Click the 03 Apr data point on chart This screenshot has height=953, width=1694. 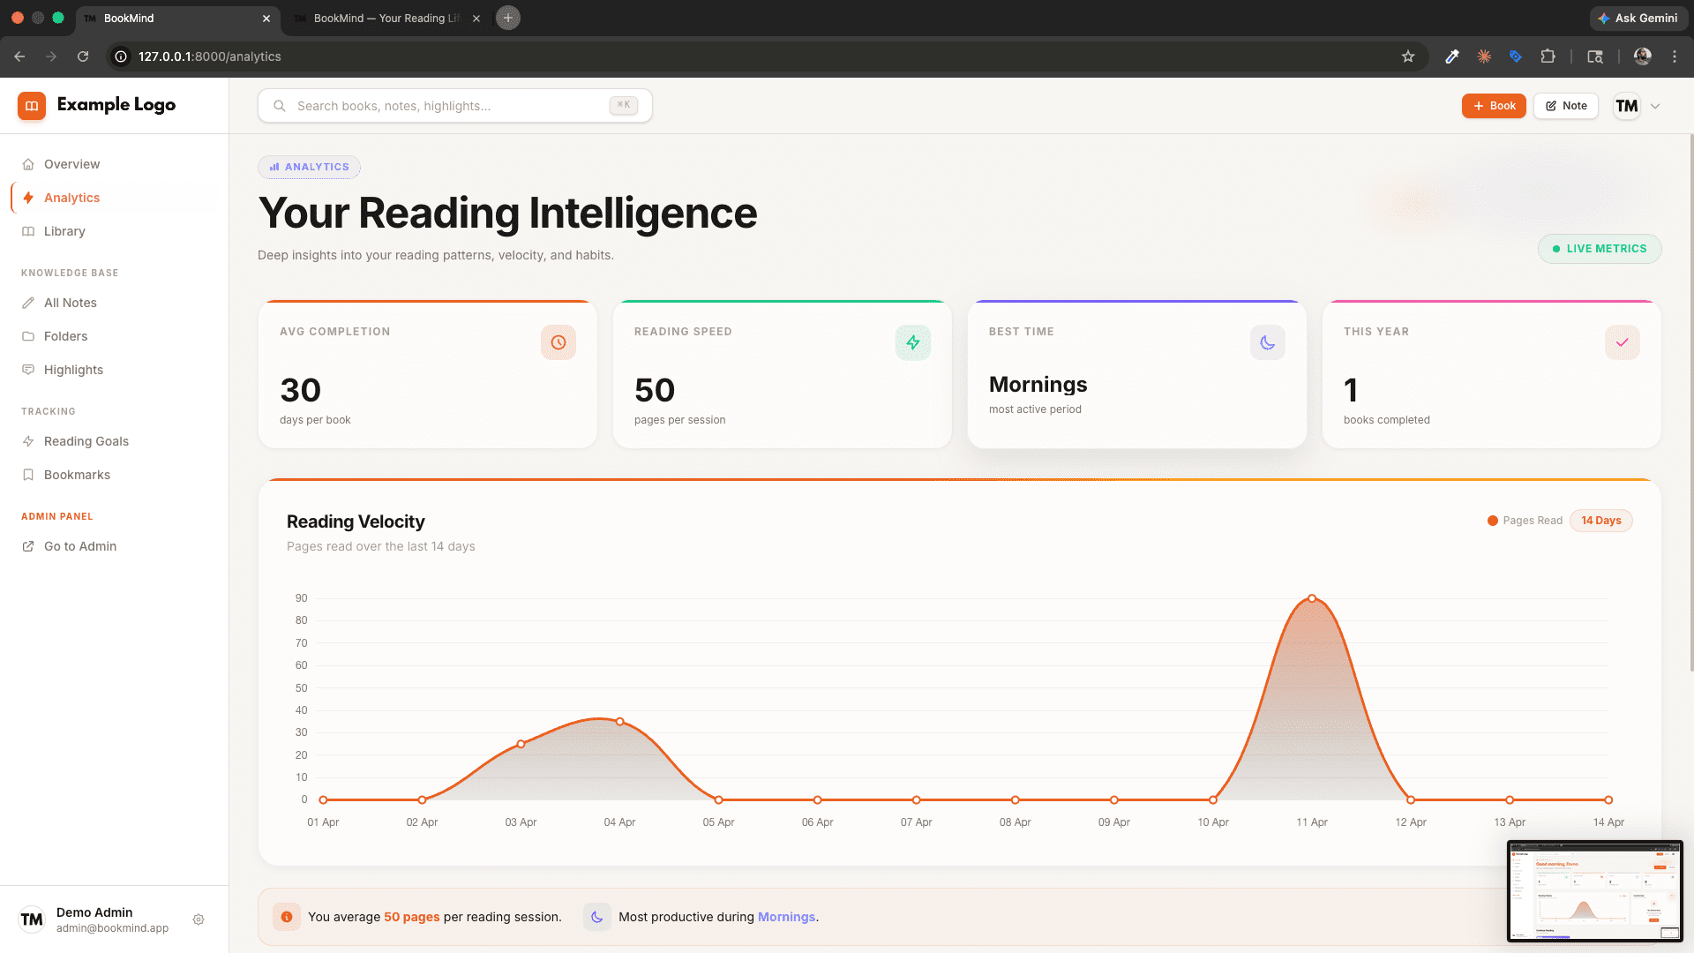click(x=521, y=744)
